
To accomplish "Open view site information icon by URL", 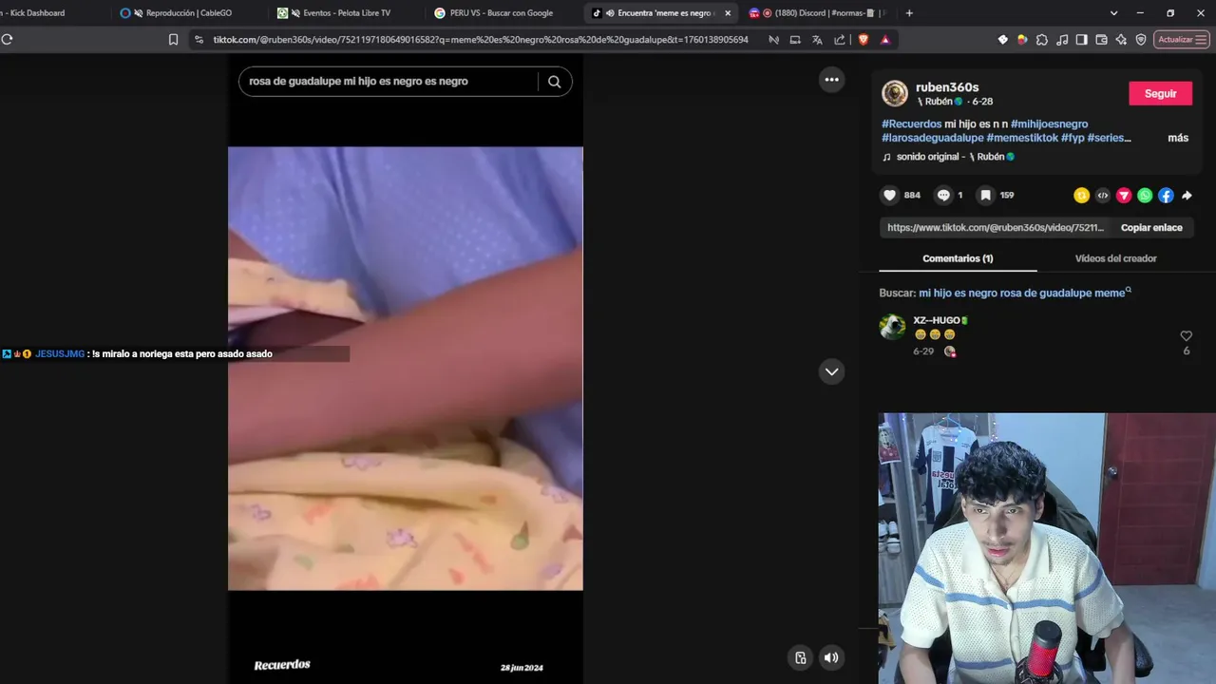I will (x=198, y=40).
